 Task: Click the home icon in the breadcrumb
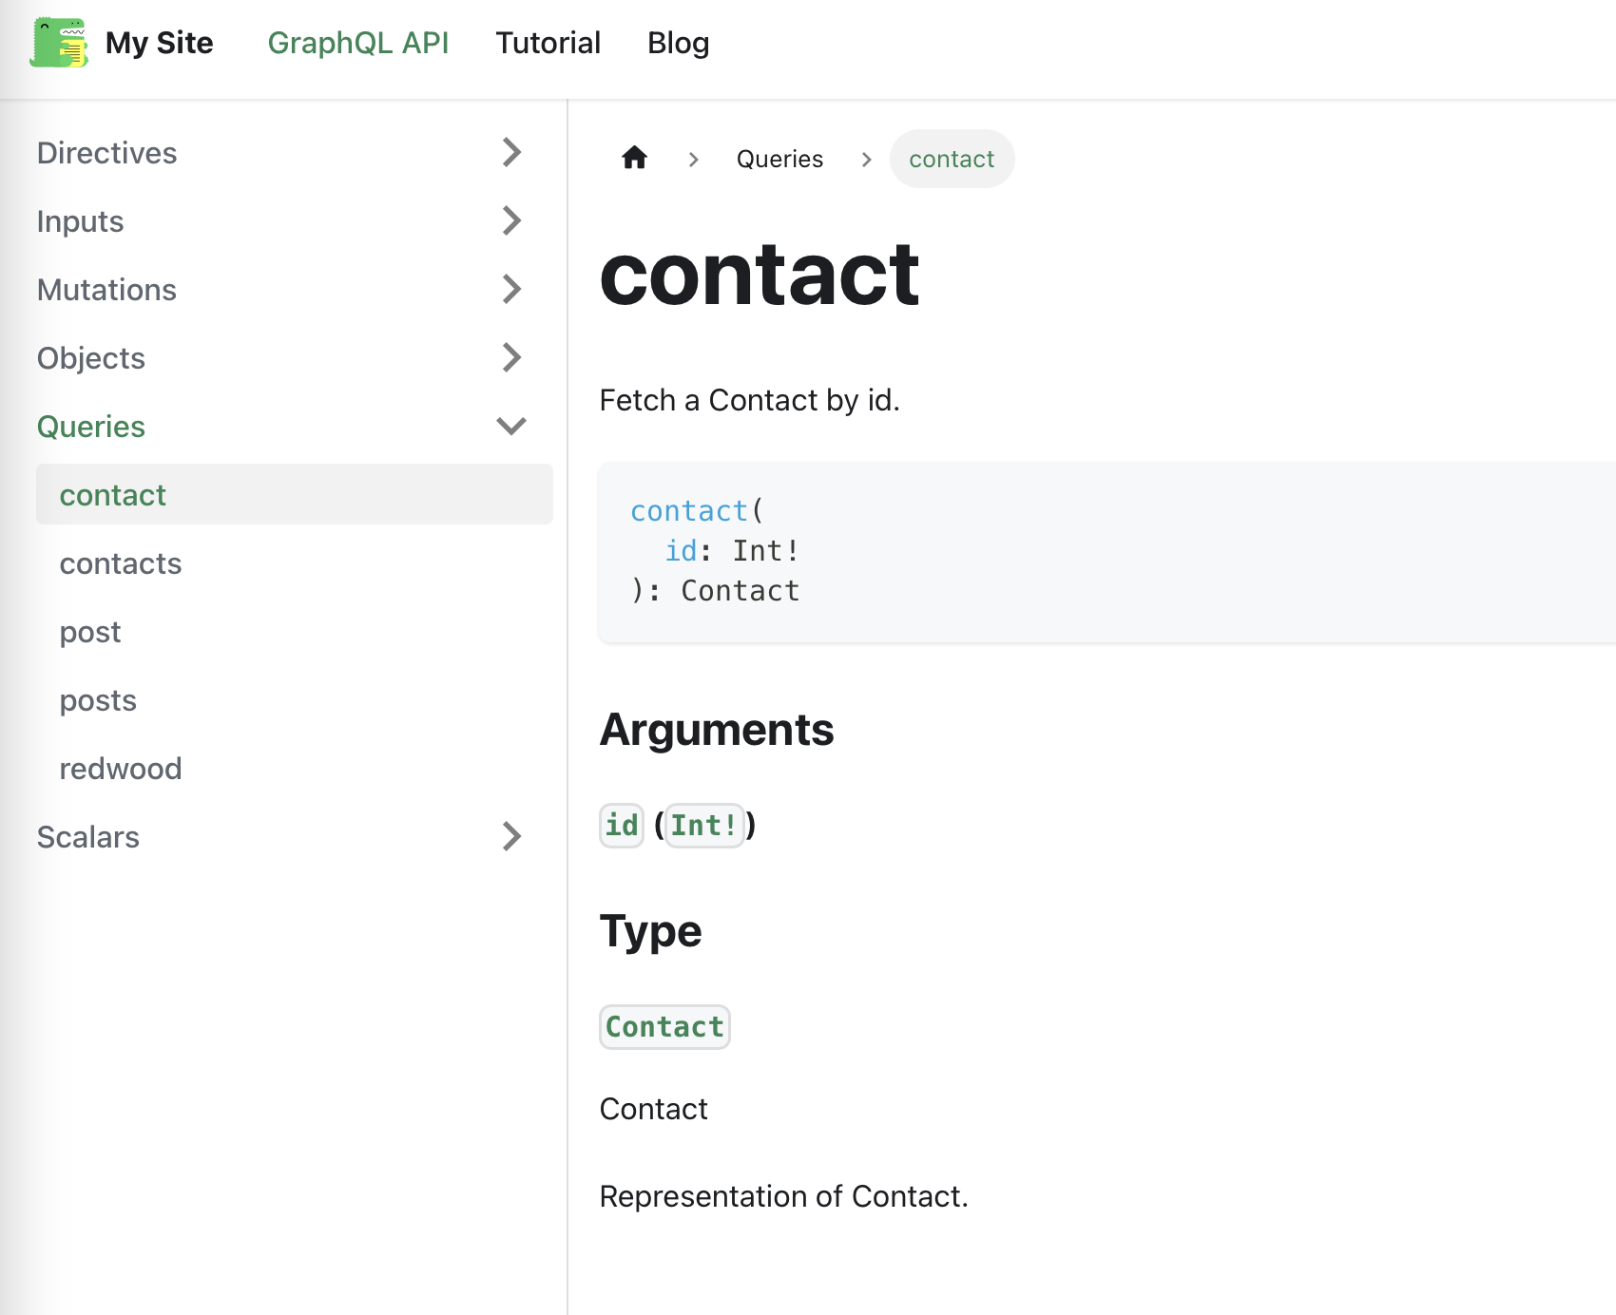point(634,159)
